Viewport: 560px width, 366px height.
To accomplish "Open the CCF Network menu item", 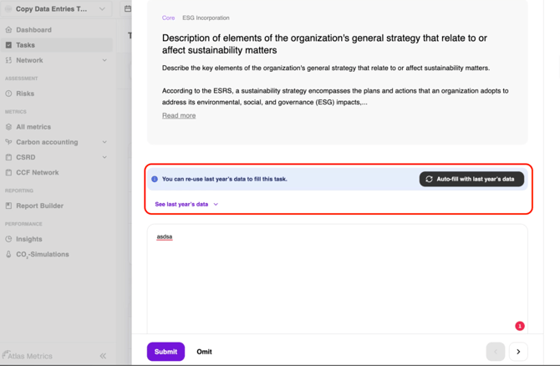I will click(x=37, y=172).
